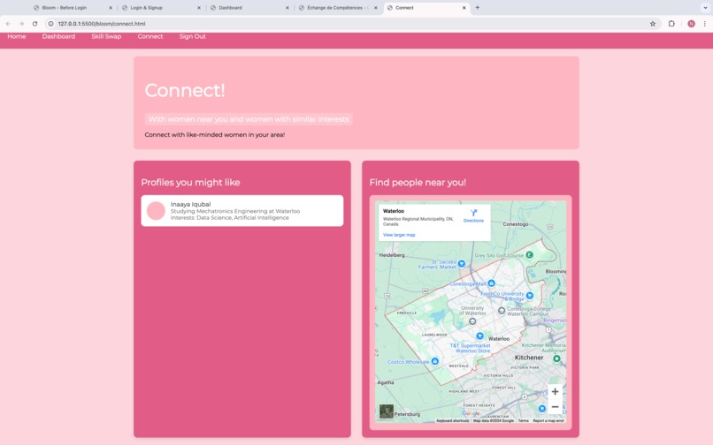Viewport: 713px width, 445px height.
Task: Click Conestoga College Waterloo Campus marker
Action: point(501,311)
